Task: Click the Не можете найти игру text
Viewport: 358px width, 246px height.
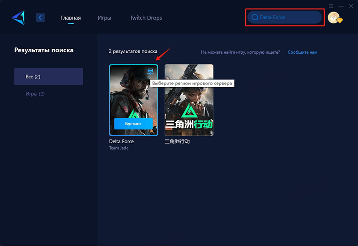Action: pyautogui.click(x=240, y=52)
